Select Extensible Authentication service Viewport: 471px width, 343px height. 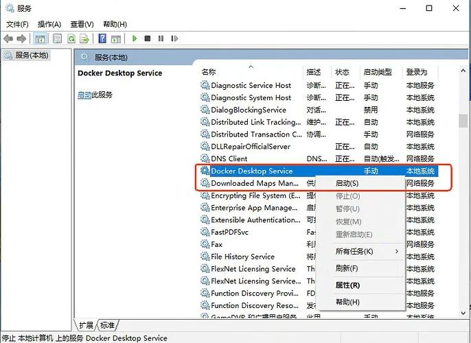coord(255,220)
